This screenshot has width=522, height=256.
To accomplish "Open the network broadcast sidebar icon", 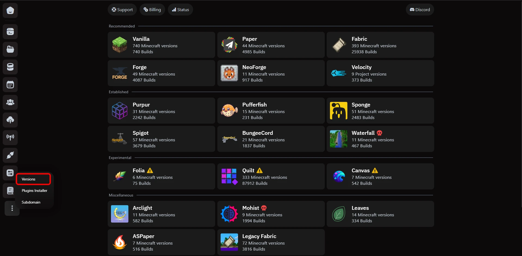I will coord(10,138).
